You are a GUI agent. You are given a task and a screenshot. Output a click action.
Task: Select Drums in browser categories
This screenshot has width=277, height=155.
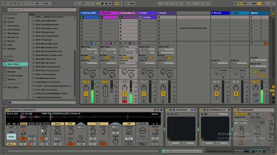[x=10, y=22]
